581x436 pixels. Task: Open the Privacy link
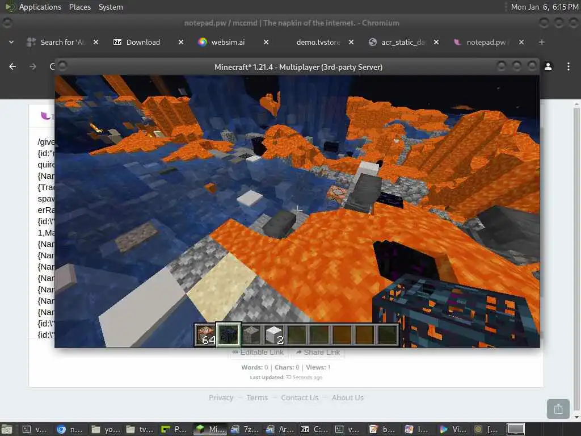221,398
